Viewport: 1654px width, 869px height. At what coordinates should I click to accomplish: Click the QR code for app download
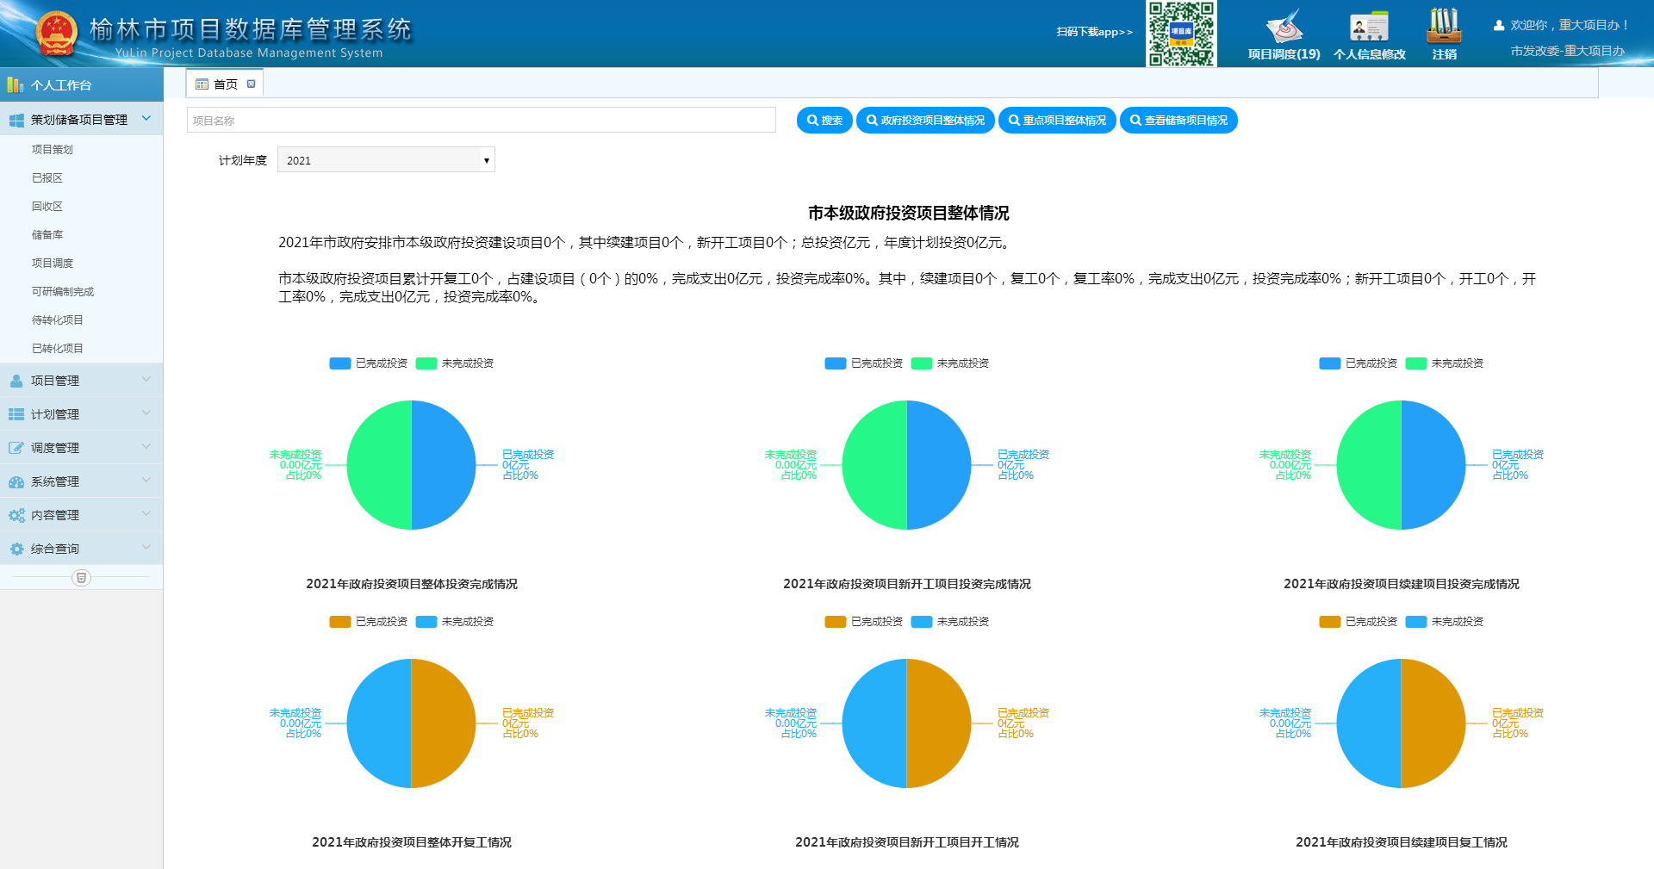point(1181,34)
